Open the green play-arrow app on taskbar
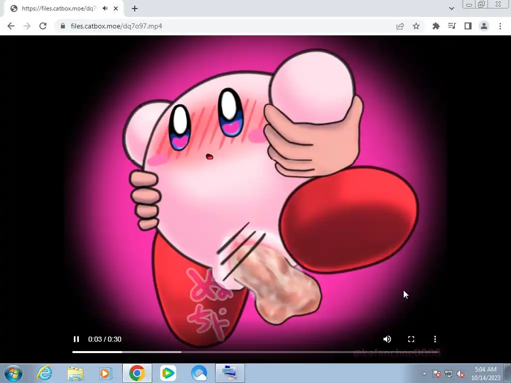 coord(168,373)
